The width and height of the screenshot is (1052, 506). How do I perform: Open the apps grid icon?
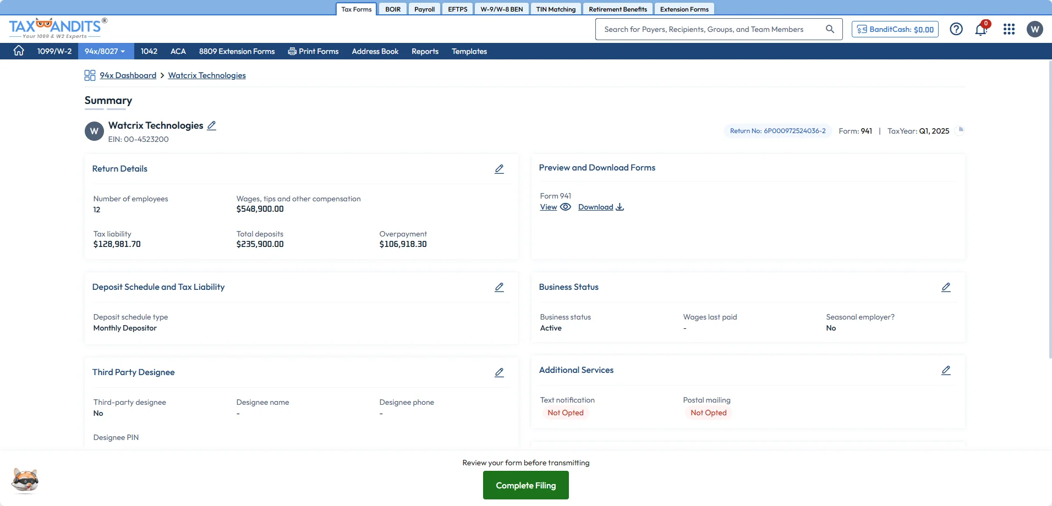pos(1009,29)
